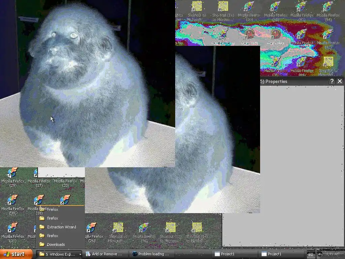
Task: Select the Shortcut (11) to Microsoft icon
Action: 223,11
